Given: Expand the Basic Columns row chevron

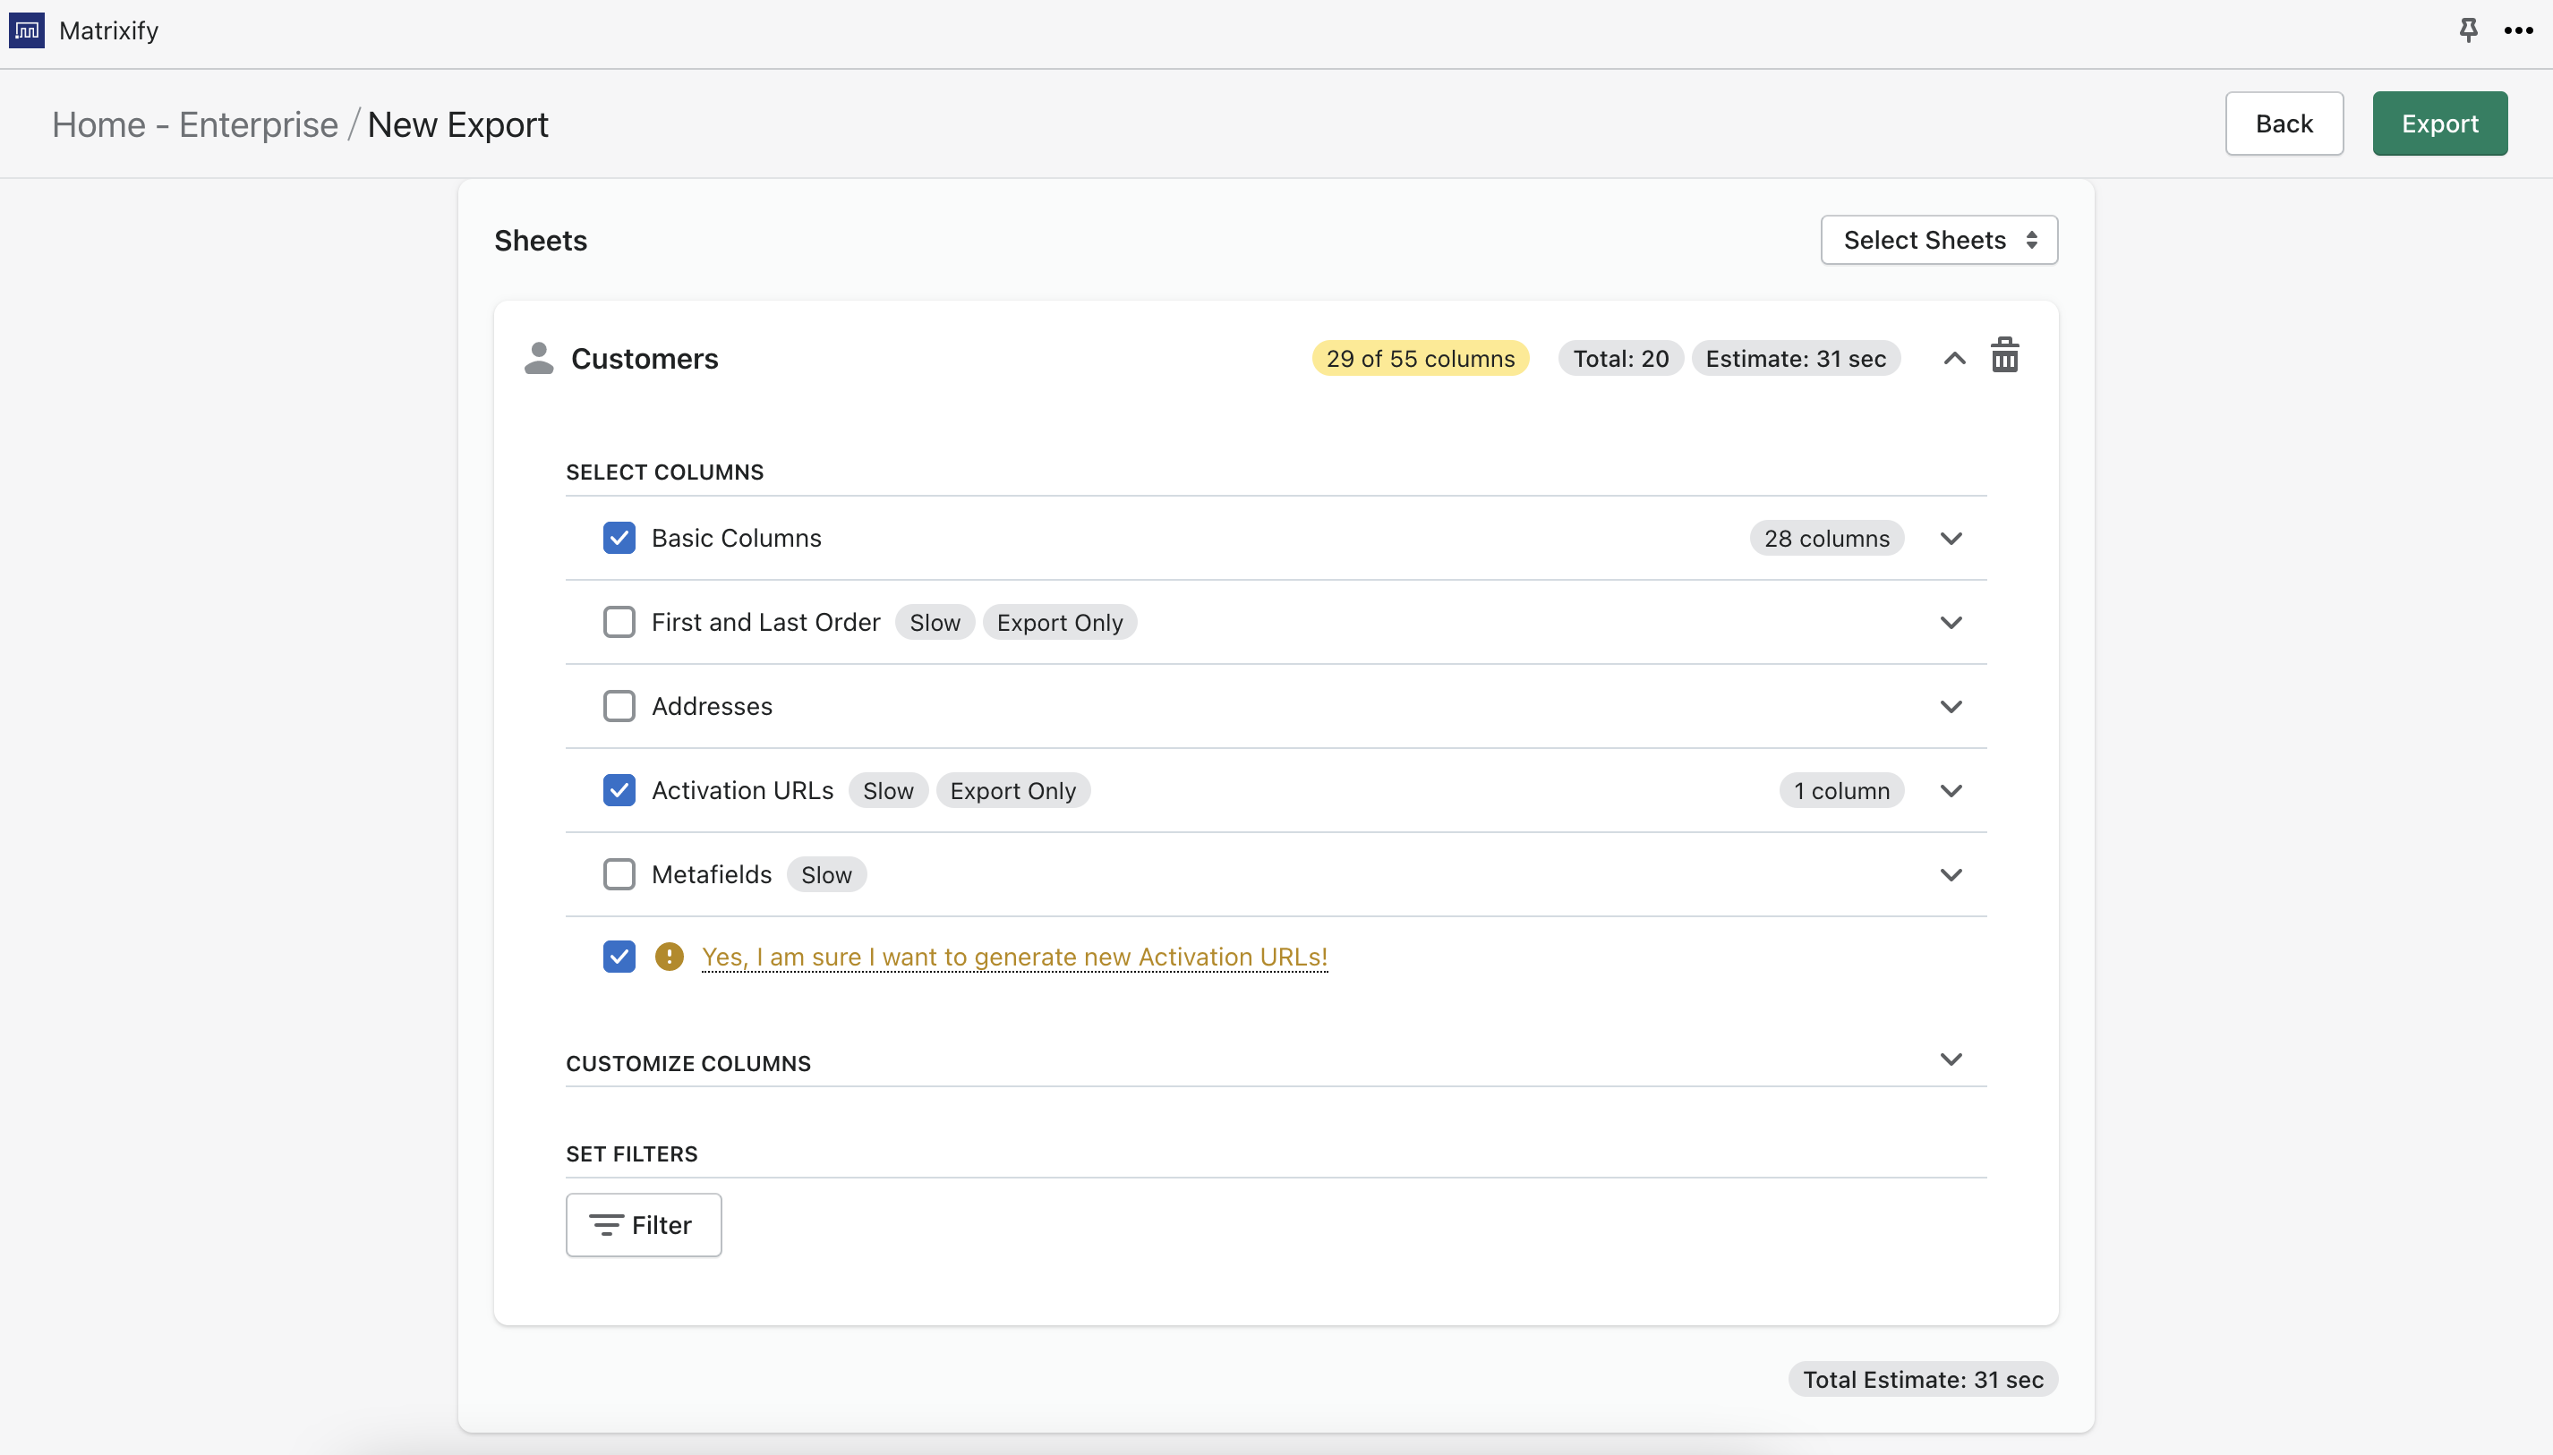Looking at the screenshot, I should (x=1951, y=539).
